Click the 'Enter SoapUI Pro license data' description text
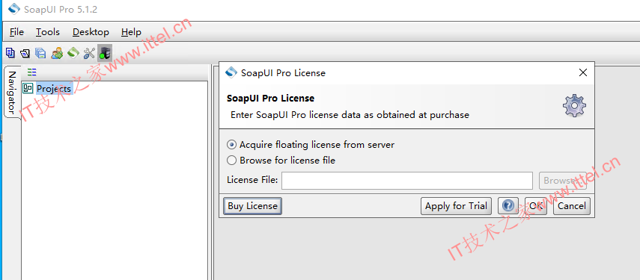The width and height of the screenshot is (640, 280). click(x=350, y=115)
